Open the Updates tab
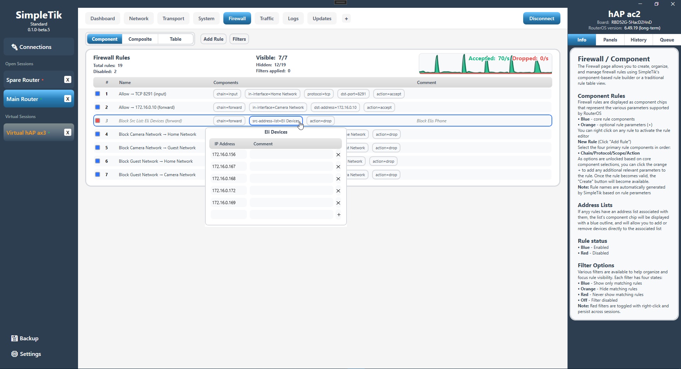This screenshot has height=369, width=681. click(x=322, y=18)
